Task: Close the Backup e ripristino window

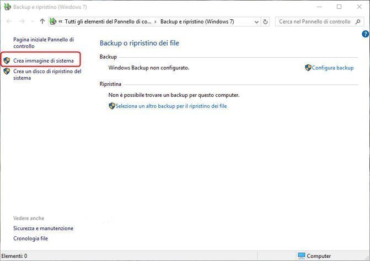Action: pos(359,7)
